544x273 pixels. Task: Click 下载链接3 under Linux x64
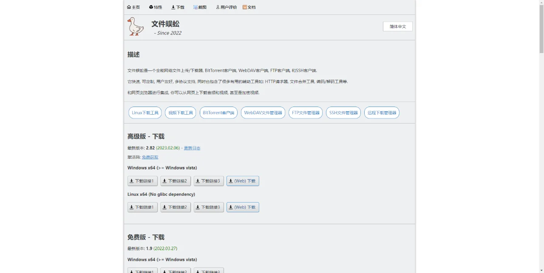(x=209, y=207)
